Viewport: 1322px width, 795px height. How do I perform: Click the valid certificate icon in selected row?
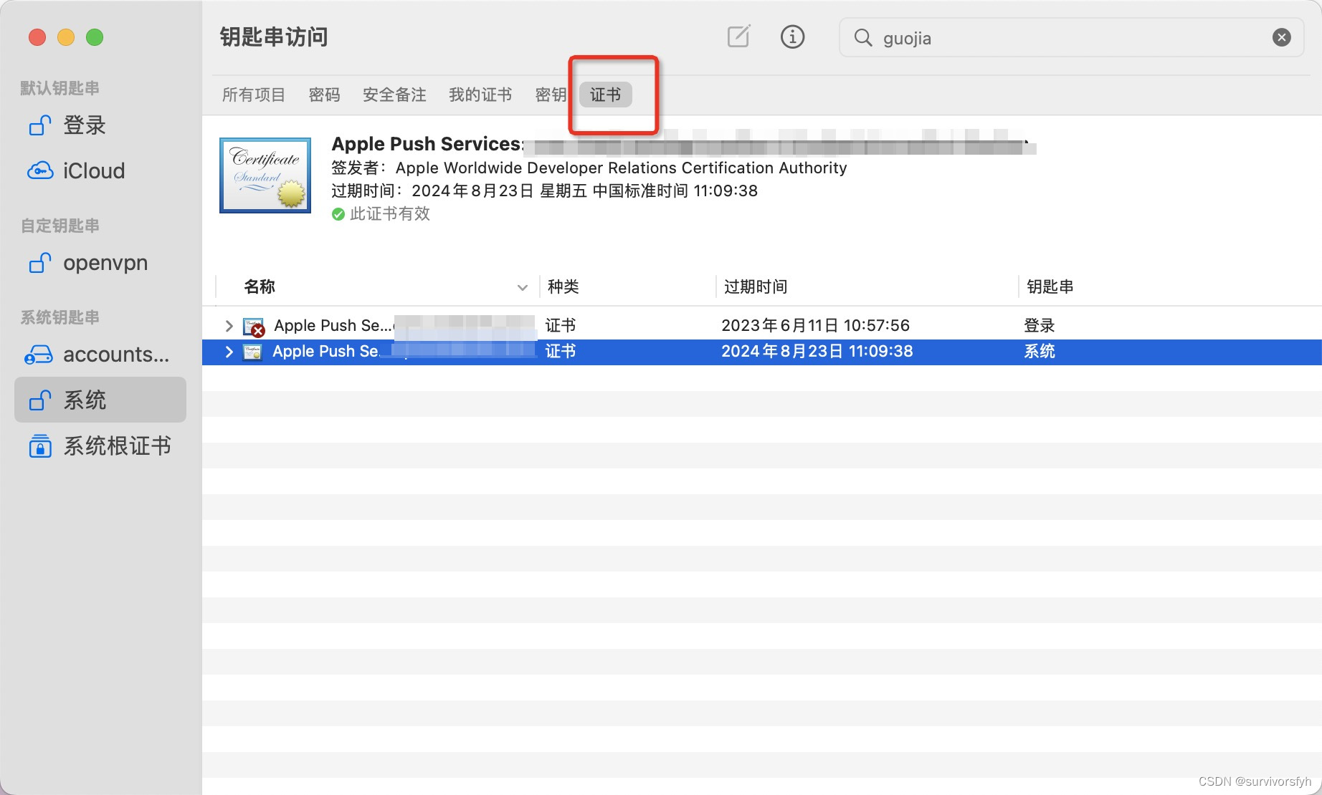tap(252, 352)
